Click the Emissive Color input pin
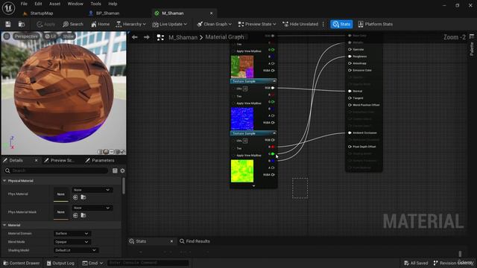This screenshot has width=477, height=268. pyautogui.click(x=350, y=70)
